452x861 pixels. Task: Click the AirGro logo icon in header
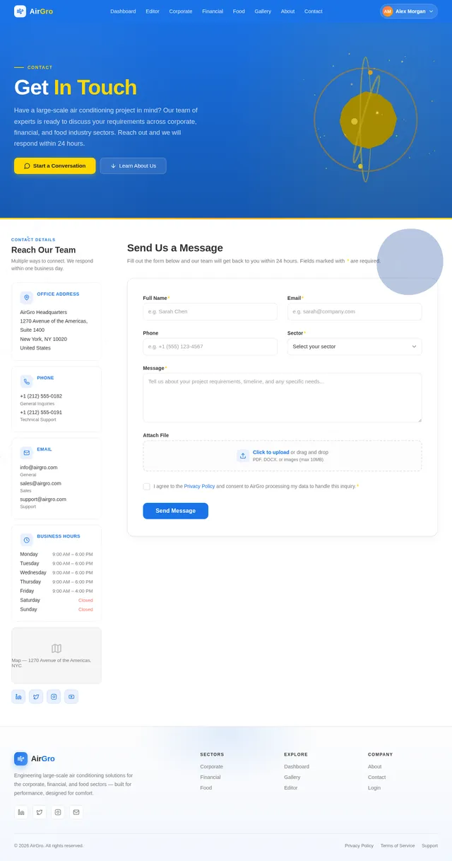[20, 11]
